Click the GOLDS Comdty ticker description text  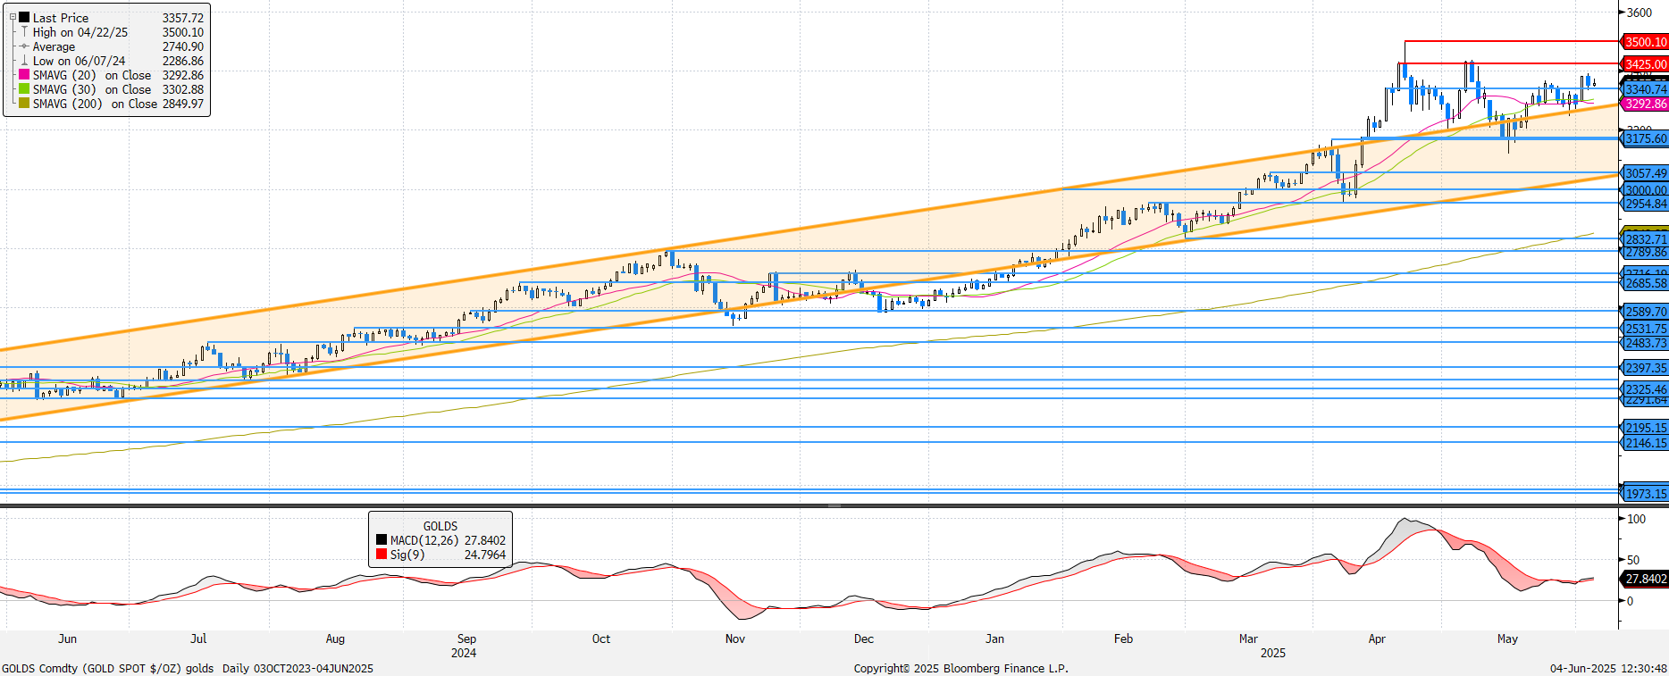[x=108, y=668]
